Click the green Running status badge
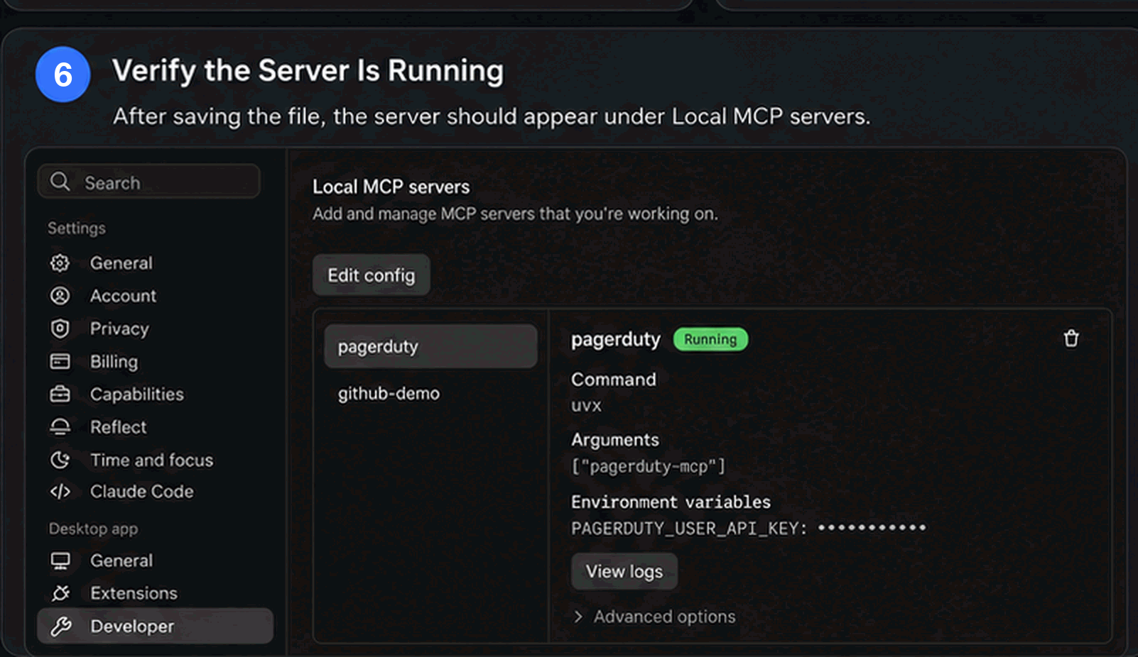 [x=710, y=339]
